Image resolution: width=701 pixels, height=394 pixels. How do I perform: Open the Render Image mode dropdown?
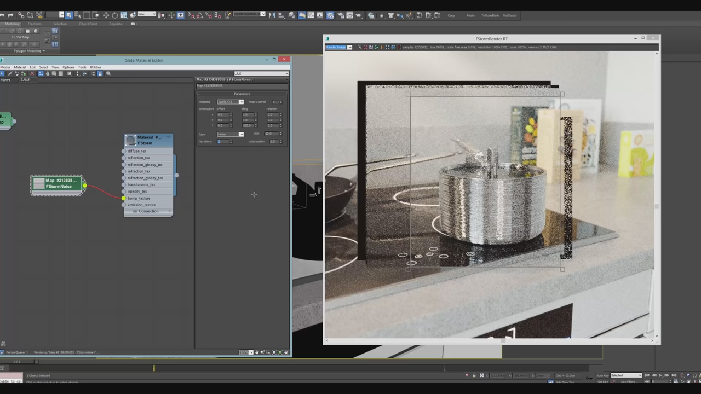tap(349, 47)
